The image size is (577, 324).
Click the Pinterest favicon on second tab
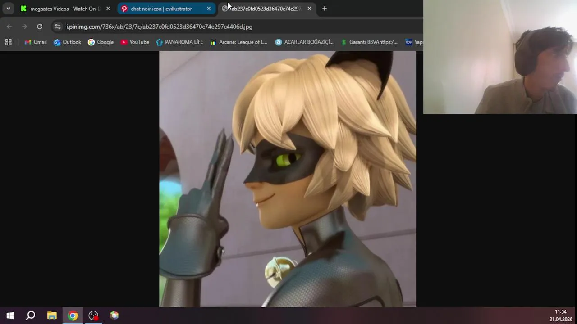point(124,9)
